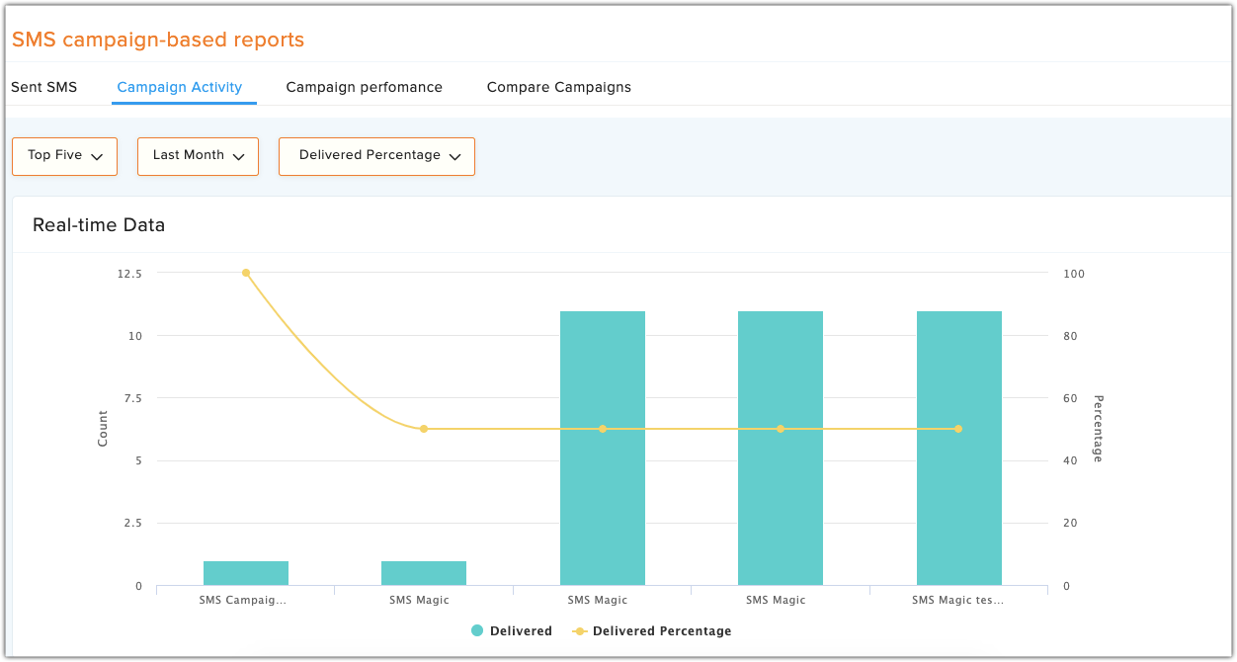Image resolution: width=1237 pixels, height=662 pixels.
Task: Click the yellow Delivered Percentage legend marker
Action: click(x=578, y=630)
